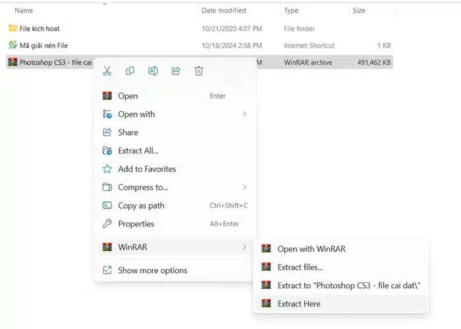Click Show more options
The width and height of the screenshot is (461, 329).
coord(152,270)
